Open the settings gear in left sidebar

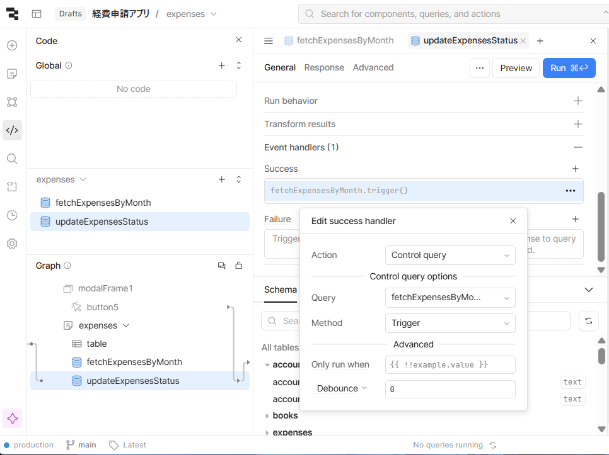[x=12, y=244]
